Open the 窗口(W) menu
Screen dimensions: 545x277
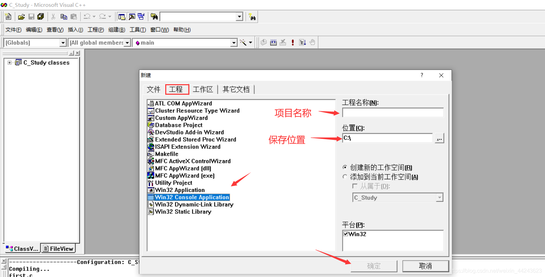[x=159, y=30]
